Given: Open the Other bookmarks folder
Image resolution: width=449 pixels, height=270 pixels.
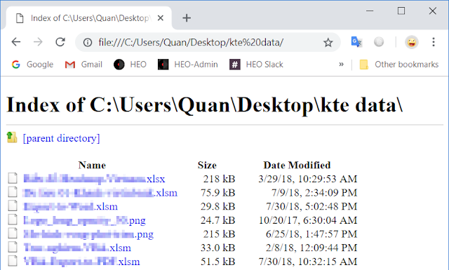Looking at the screenshot, I should [x=399, y=65].
